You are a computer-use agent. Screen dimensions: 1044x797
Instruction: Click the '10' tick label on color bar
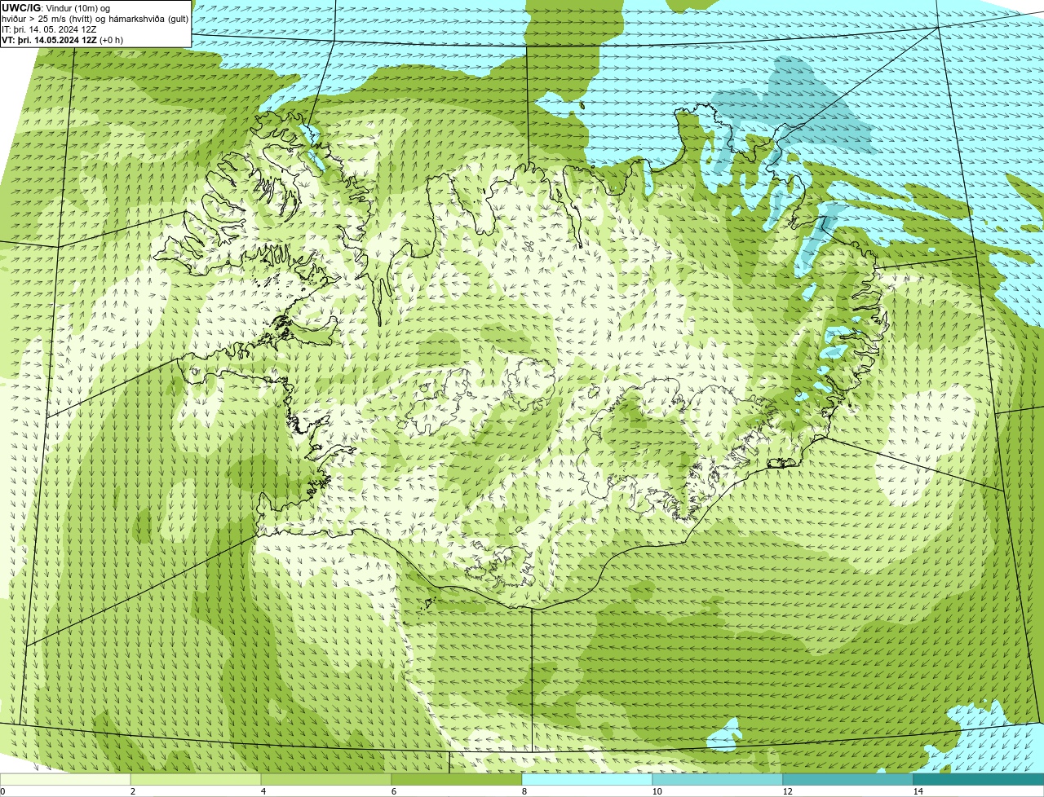pyautogui.click(x=657, y=791)
